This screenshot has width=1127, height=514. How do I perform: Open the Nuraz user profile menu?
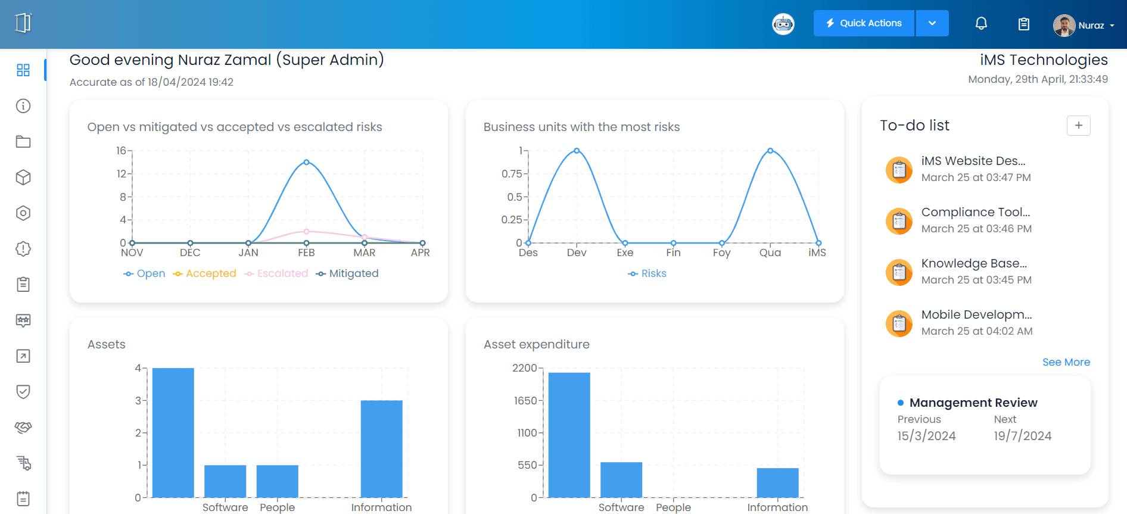pos(1084,25)
